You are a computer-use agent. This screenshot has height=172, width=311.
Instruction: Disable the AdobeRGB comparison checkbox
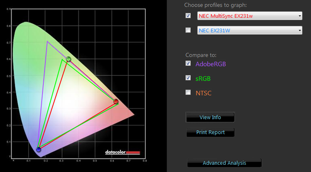pyautogui.click(x=188, y=64)
